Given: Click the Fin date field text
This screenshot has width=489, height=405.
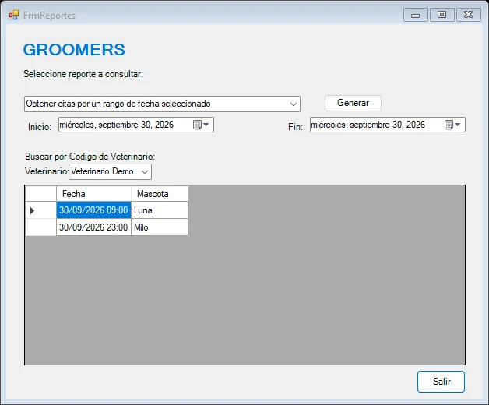Looking at the screenshot, I should click(x=368, y=125).
